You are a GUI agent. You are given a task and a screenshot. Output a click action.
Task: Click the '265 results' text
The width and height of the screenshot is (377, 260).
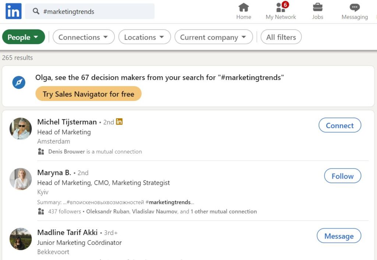click(x=17, y=58)
